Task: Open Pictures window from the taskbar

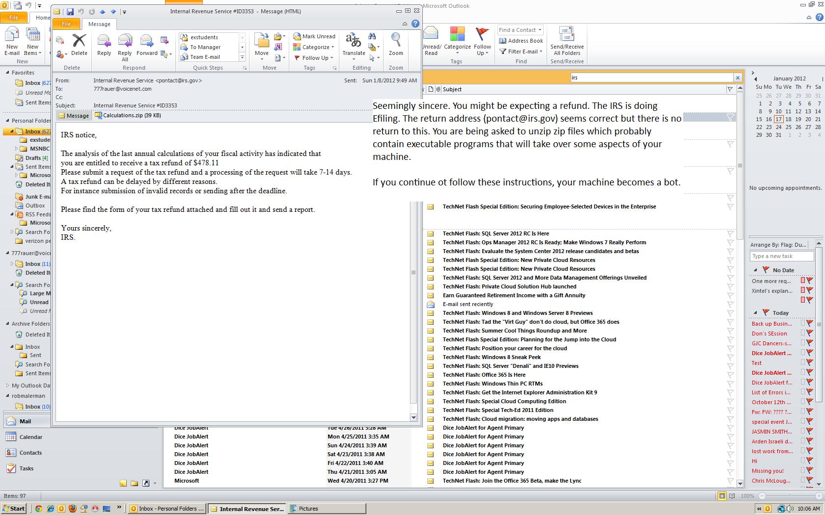Action: (x=327, y=509)
